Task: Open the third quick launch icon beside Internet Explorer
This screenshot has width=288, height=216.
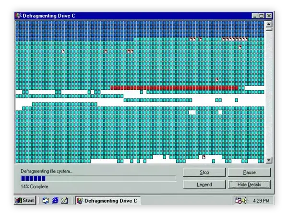Action: tap(64, 200)
